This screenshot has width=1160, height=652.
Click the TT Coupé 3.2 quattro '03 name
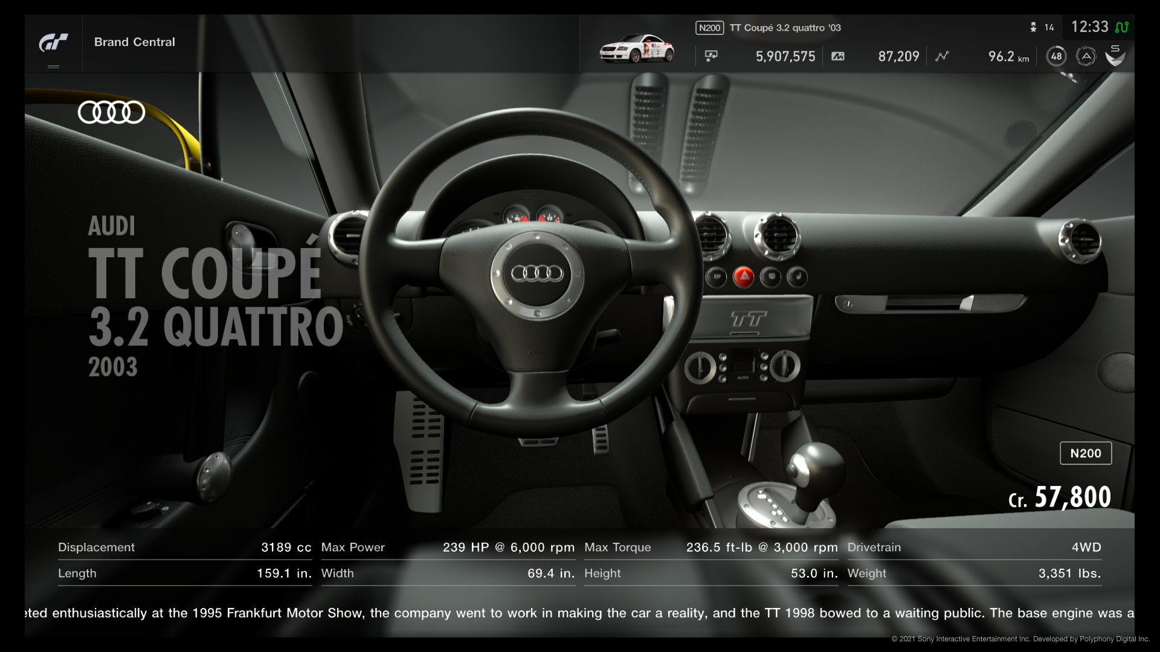point(785,28)
